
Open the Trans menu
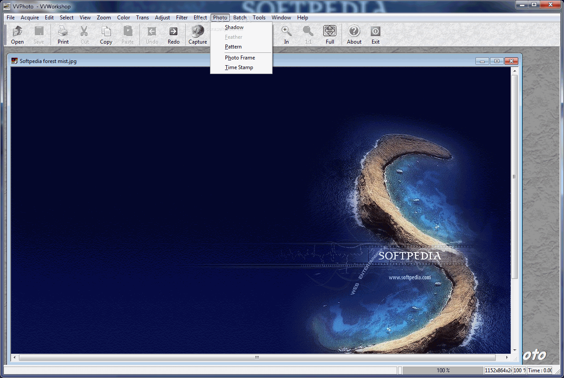143,18
